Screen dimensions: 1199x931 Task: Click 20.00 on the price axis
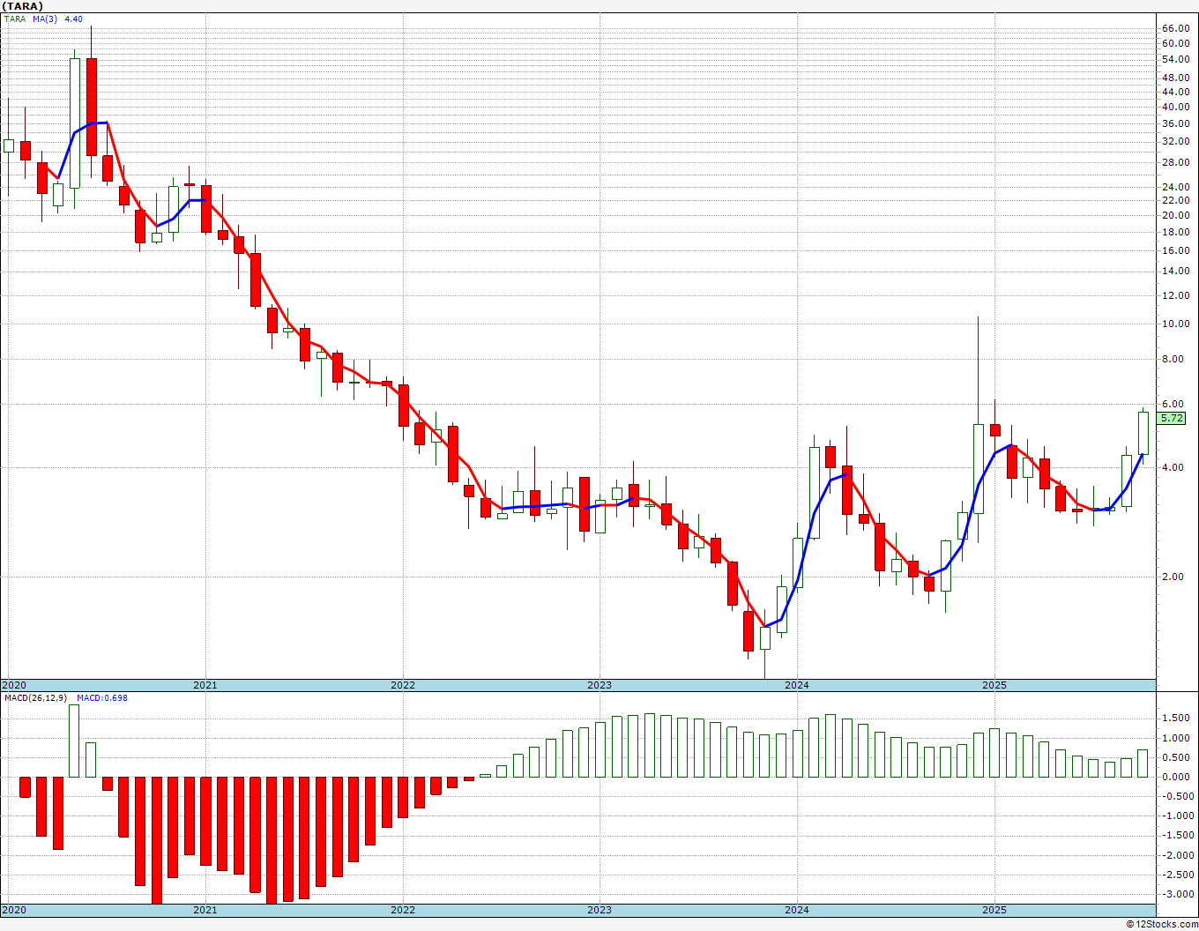[1176, 215]
